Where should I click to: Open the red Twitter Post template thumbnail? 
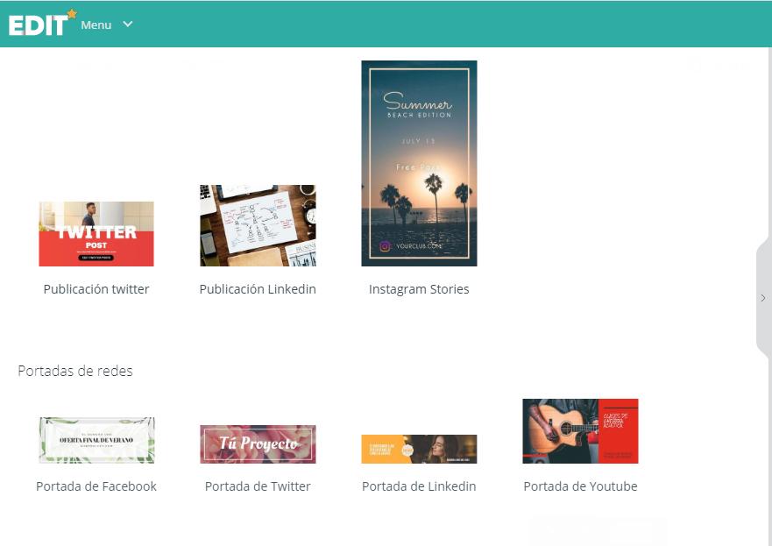tap(96, 234)
